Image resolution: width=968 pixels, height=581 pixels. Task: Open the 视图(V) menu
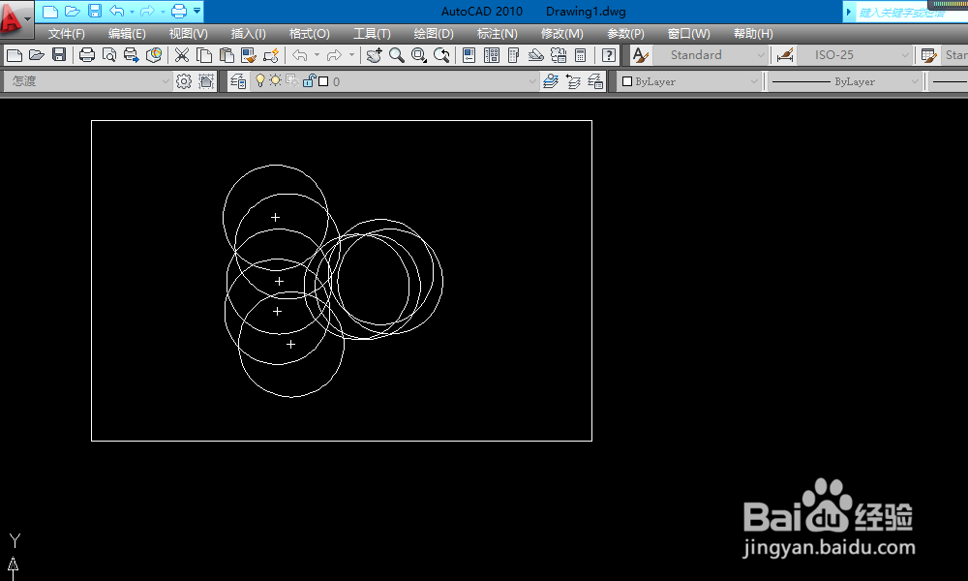pyautogui.click(x=189, y=34)
